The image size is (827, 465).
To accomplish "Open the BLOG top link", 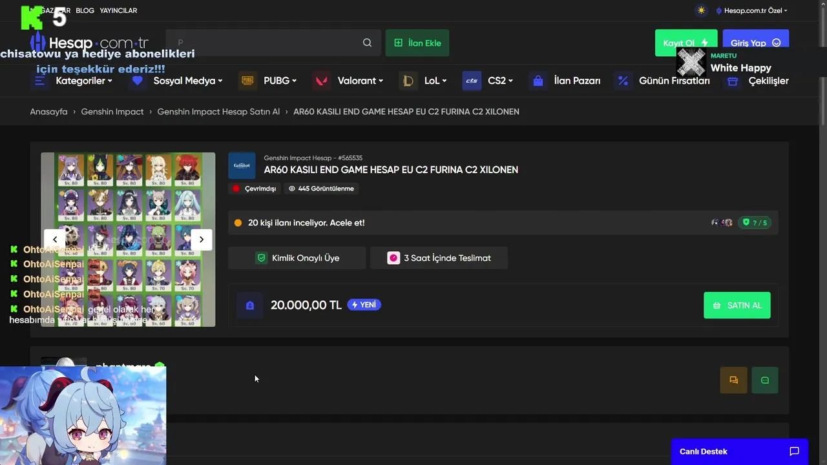I will tap(85, 10).
